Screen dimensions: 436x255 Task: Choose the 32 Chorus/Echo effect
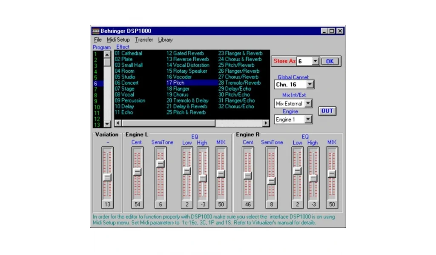(236, 107)
